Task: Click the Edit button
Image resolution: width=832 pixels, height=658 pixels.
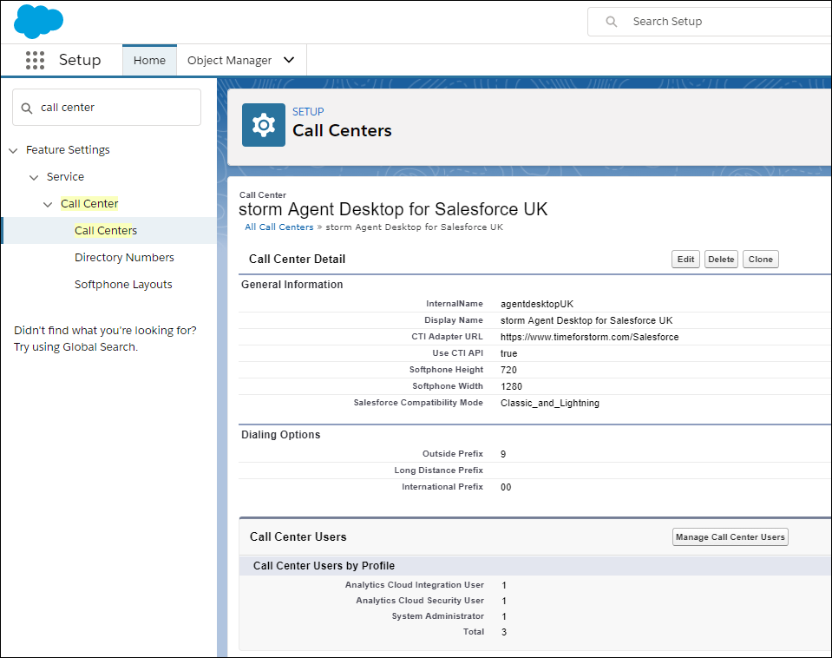Action: 685,260
